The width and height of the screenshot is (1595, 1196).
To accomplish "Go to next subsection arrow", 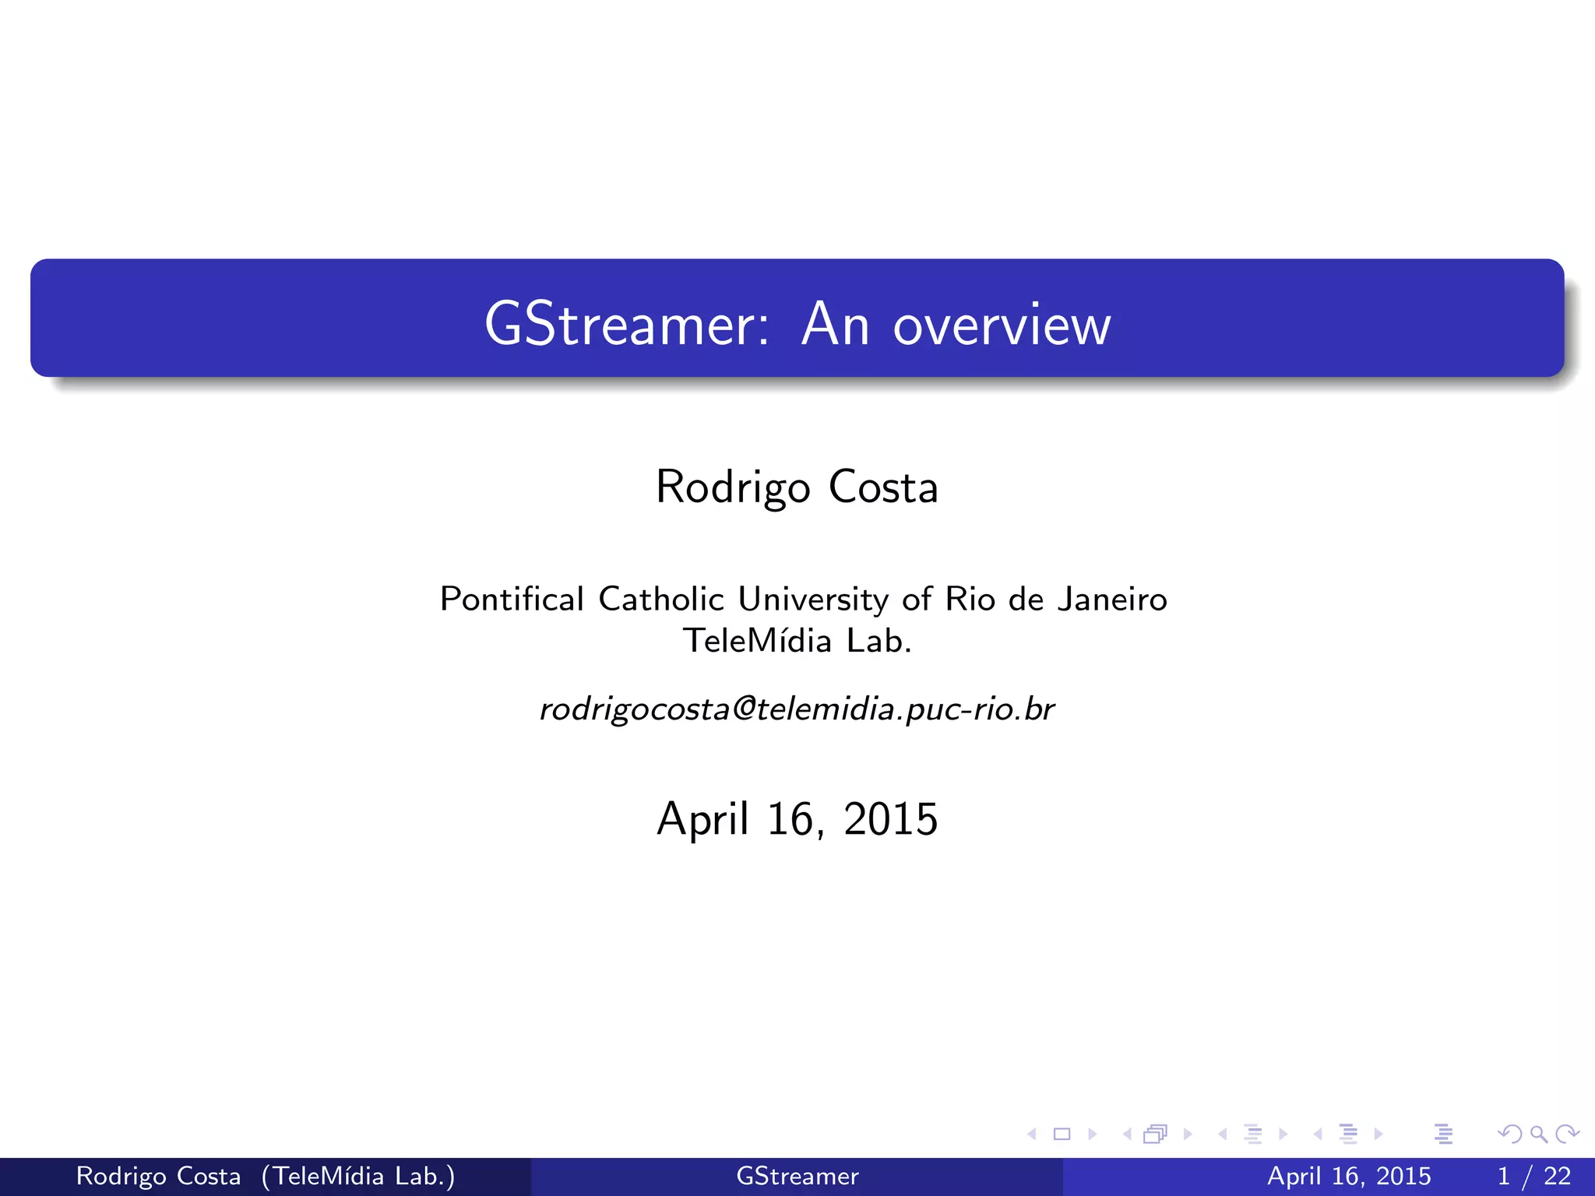I will pyautogui.click(x=1283, y=1134).
